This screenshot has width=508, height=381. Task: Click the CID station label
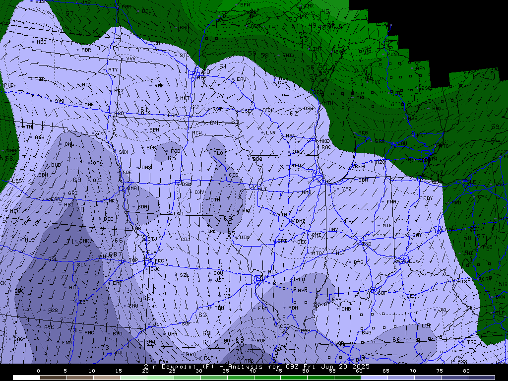click(234, 175)
